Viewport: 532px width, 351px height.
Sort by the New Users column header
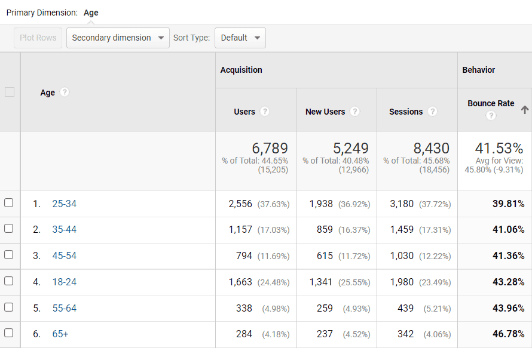pyautogui.click(x=325, y=112)
